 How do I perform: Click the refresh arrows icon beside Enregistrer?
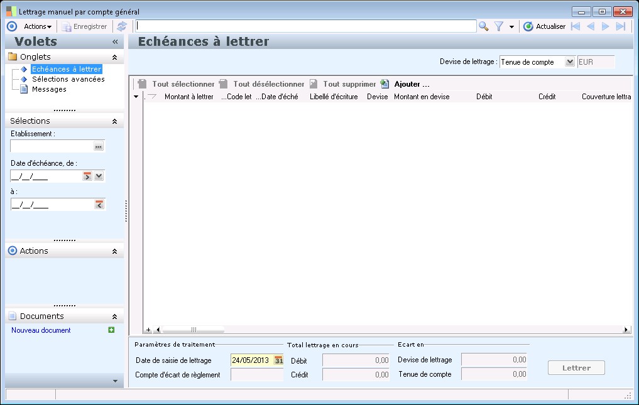[x=121, y=26]
